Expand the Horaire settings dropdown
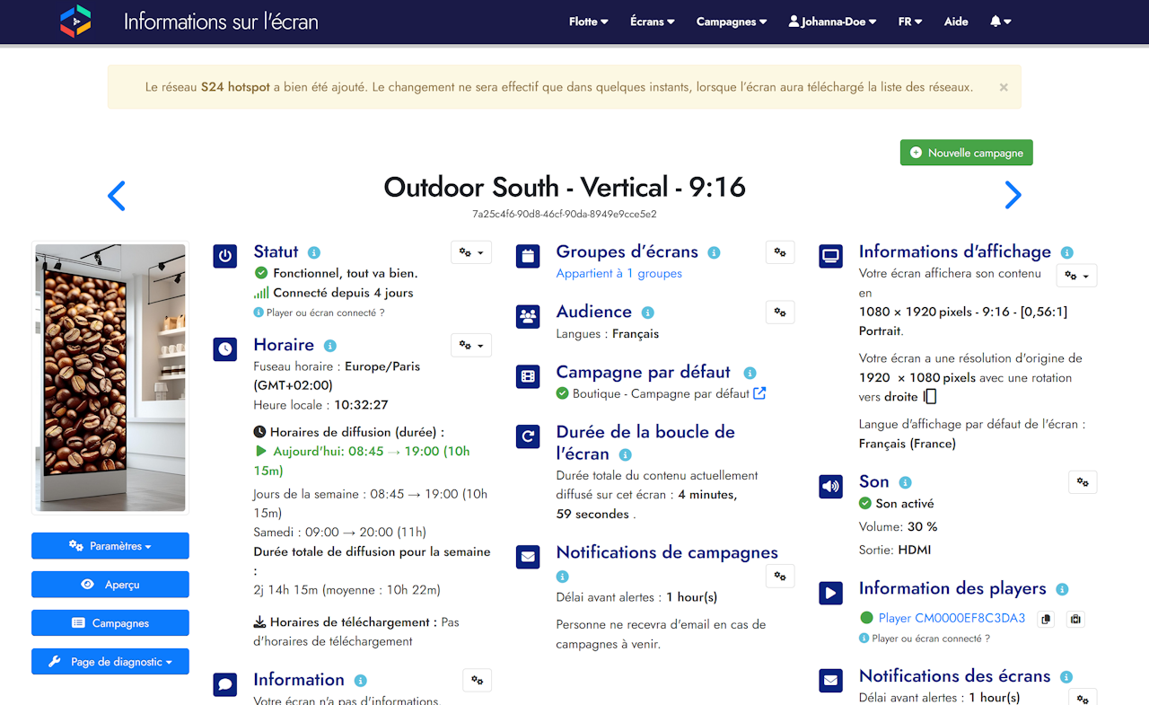This screenshot has width=1149, height=705. coord(471,345)
